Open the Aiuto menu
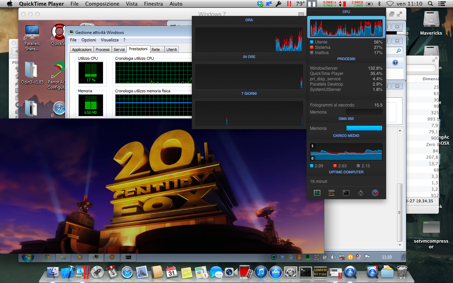This screenshot has width=453, height=283. tap(176, 4)
